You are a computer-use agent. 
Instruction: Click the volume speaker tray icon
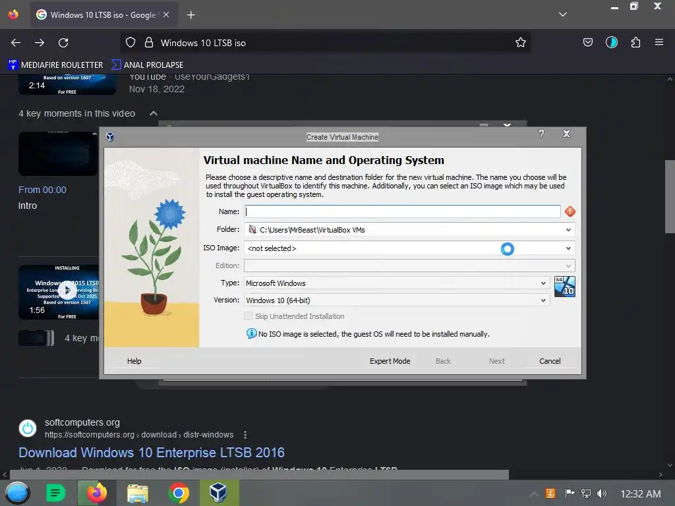click(x=602, y=493)
